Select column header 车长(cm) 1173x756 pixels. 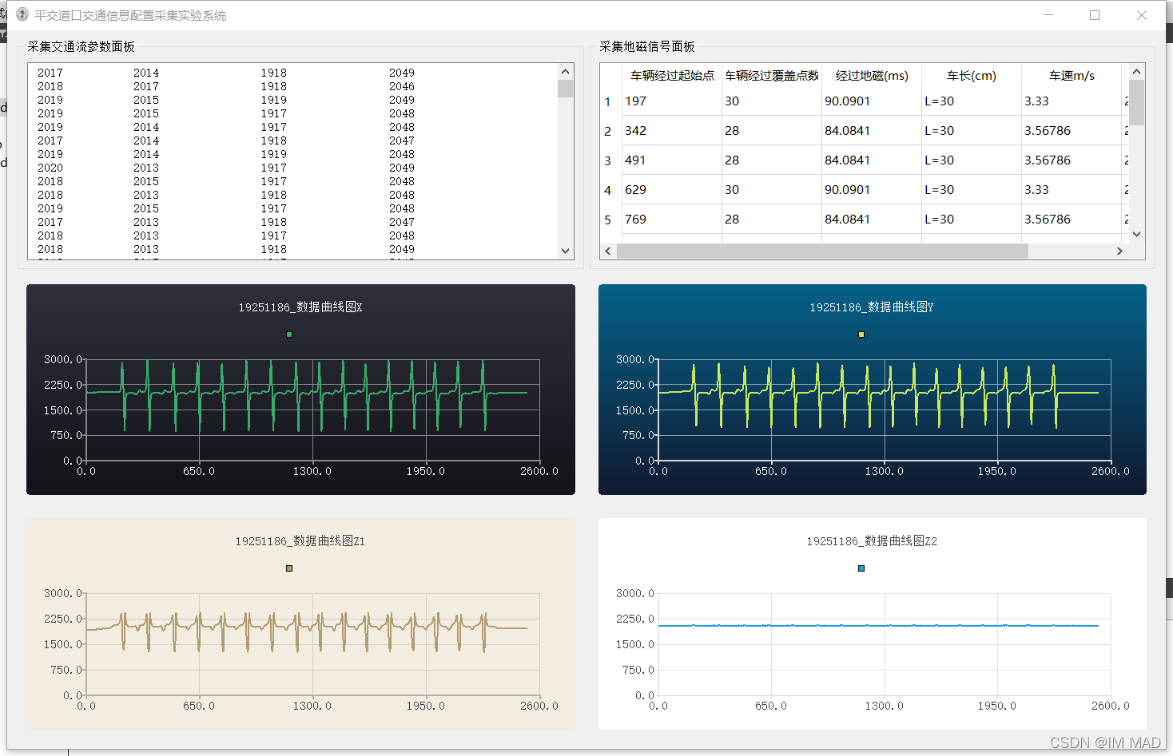coord(972,76)
